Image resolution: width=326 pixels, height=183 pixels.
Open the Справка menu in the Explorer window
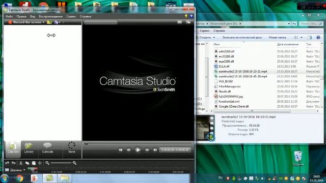219,30
